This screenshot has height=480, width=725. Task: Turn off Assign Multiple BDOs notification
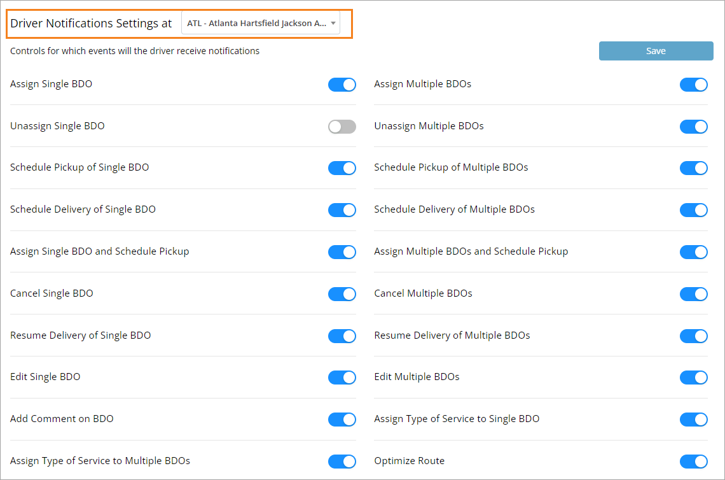(x=694, y=85)
